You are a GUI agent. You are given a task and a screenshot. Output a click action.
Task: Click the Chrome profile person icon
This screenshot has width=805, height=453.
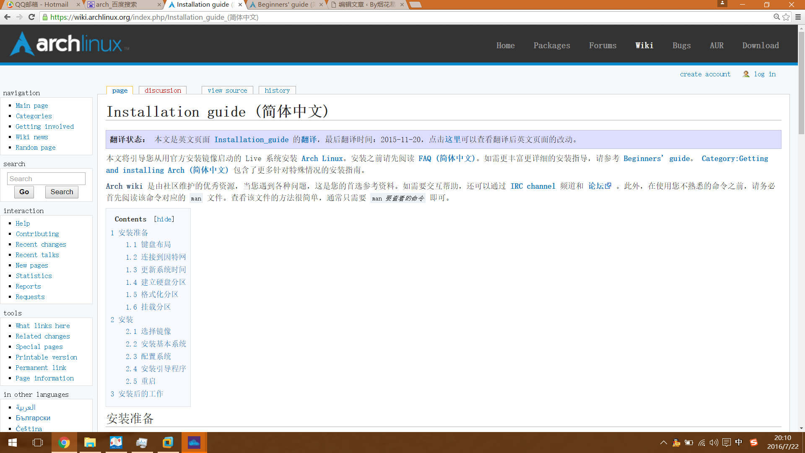(722, 3)
